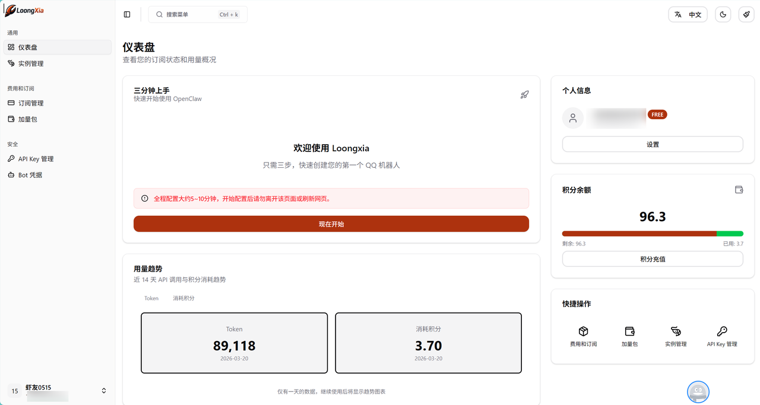The height and width of the screenshot is (405, 760).
Task: Switch to the 消耗积分 tab
Action: tap(183, 298)
